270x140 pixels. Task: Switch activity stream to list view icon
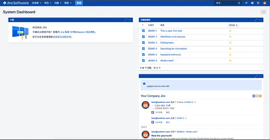pos(257,96)
